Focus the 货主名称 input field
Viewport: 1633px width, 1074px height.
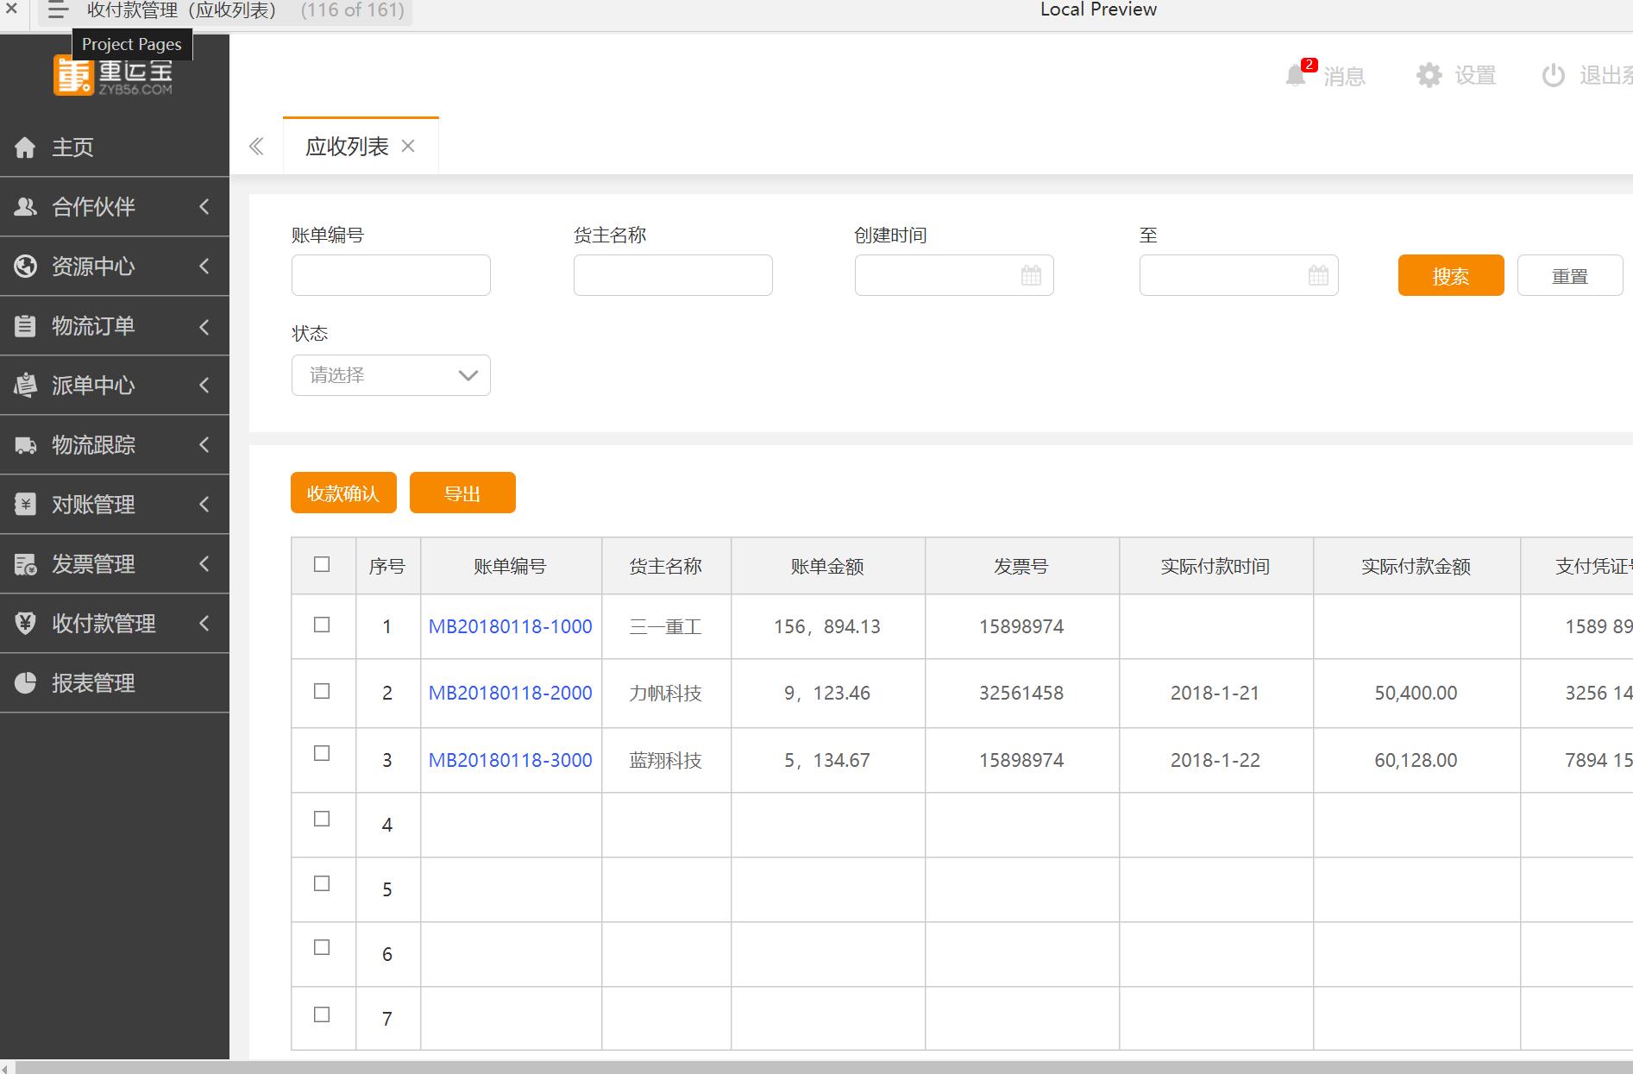pyautogui.click(x=673, y=275)
